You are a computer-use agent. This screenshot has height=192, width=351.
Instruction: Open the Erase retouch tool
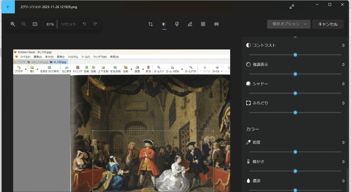click(203, 24)
